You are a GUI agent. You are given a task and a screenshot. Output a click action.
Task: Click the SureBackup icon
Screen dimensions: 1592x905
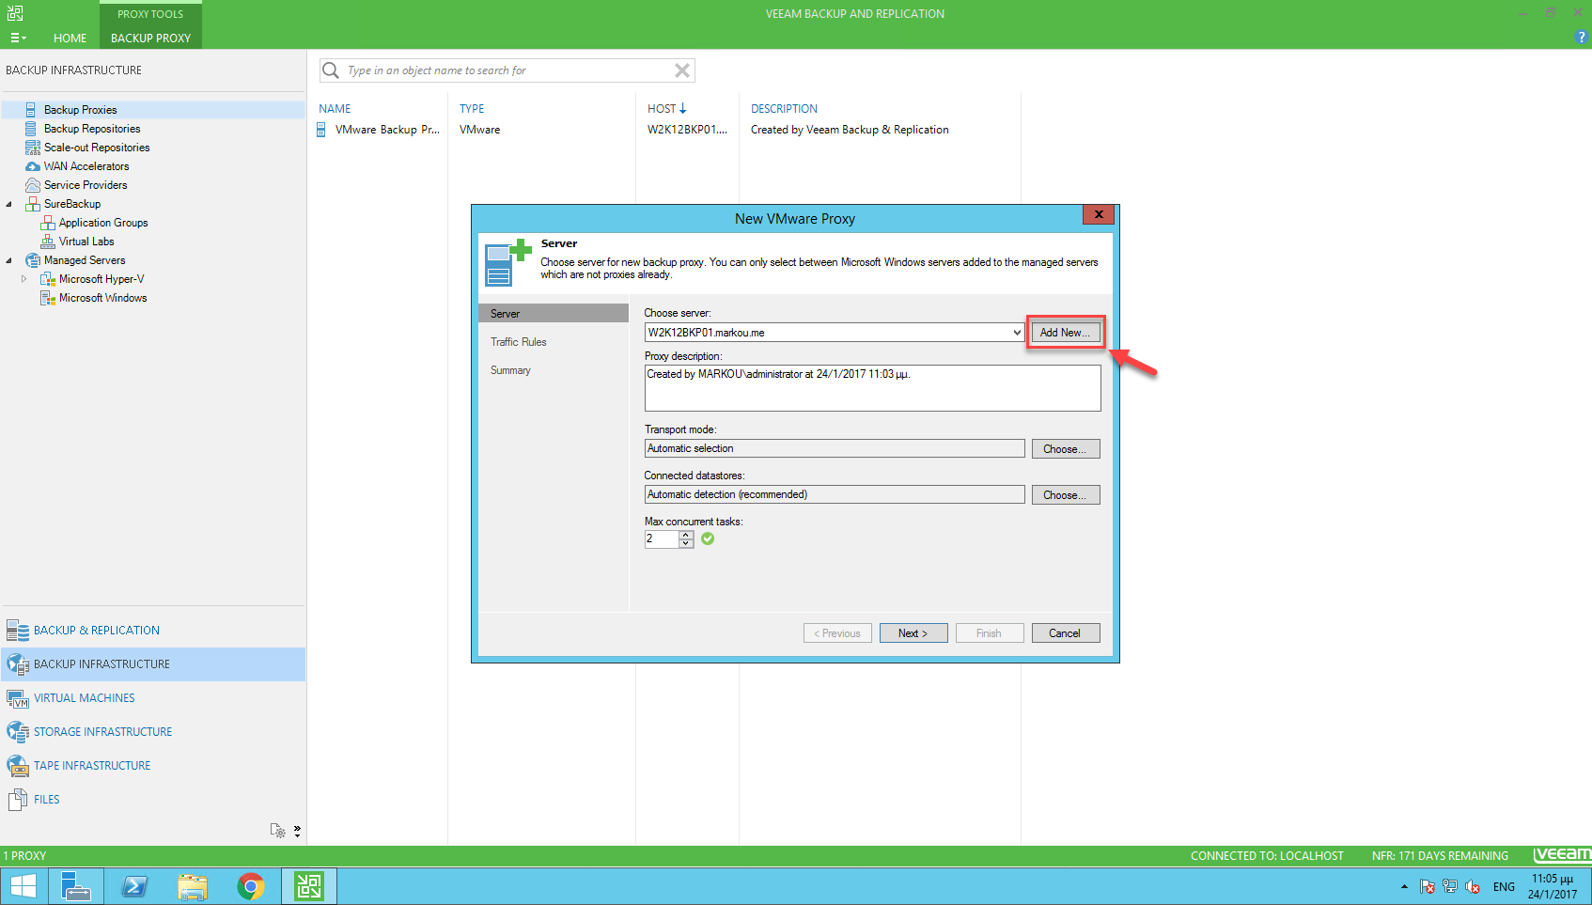(32, 204)
